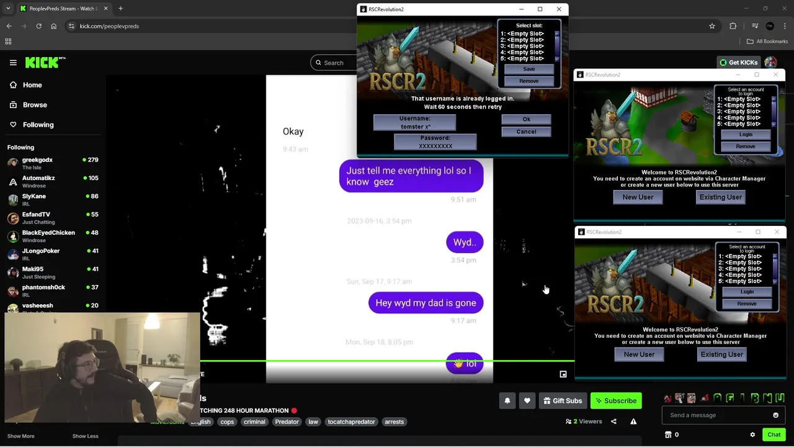
Task: Select the arrests tag
Action: 394,422
